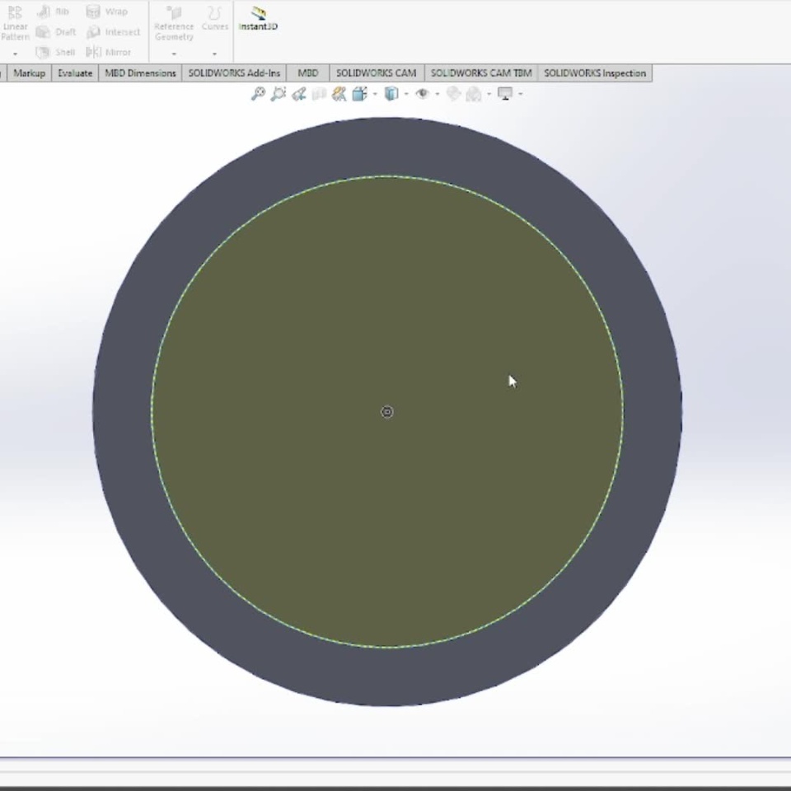The image size is (791, 791).
Task: Open the SOLIDWORKS CAM TBM tab
Action: 481,73
